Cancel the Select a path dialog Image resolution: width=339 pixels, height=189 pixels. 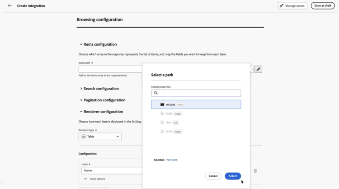tap(213, 176)
